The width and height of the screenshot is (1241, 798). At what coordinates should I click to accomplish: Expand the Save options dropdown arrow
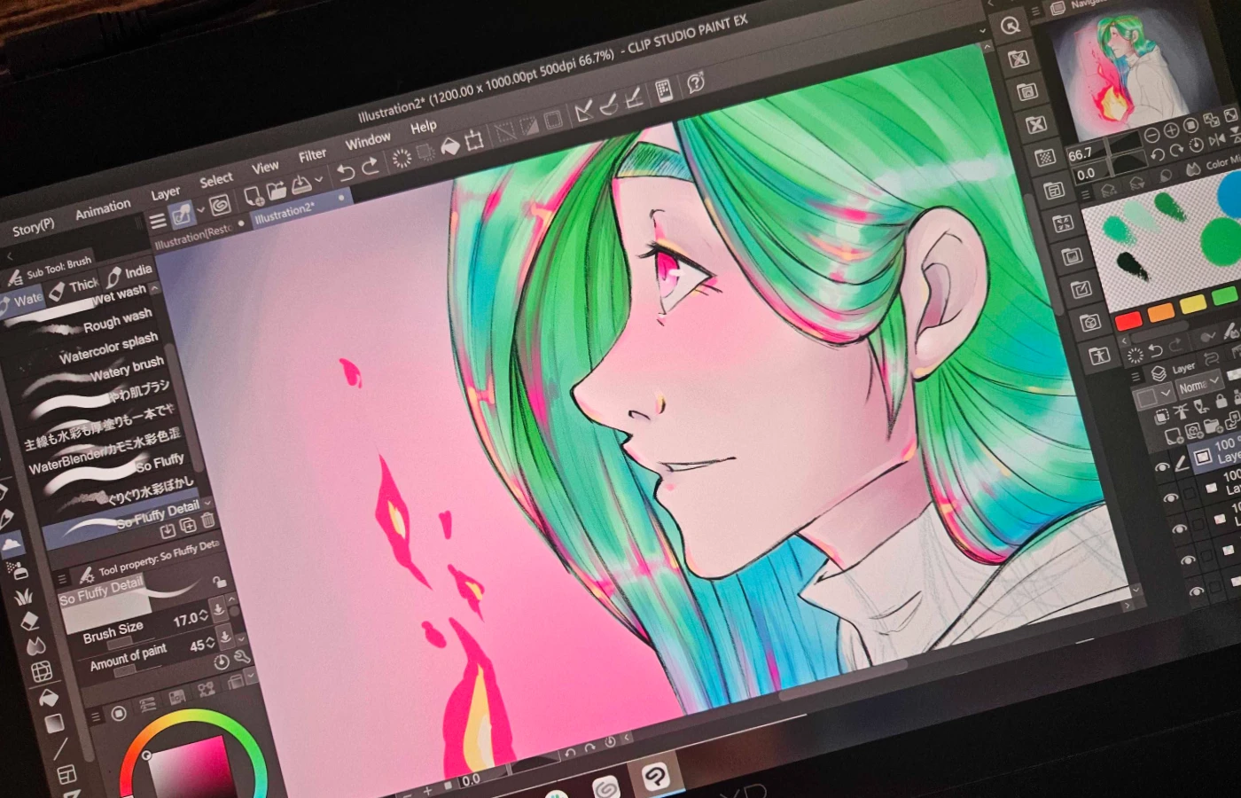318,179
